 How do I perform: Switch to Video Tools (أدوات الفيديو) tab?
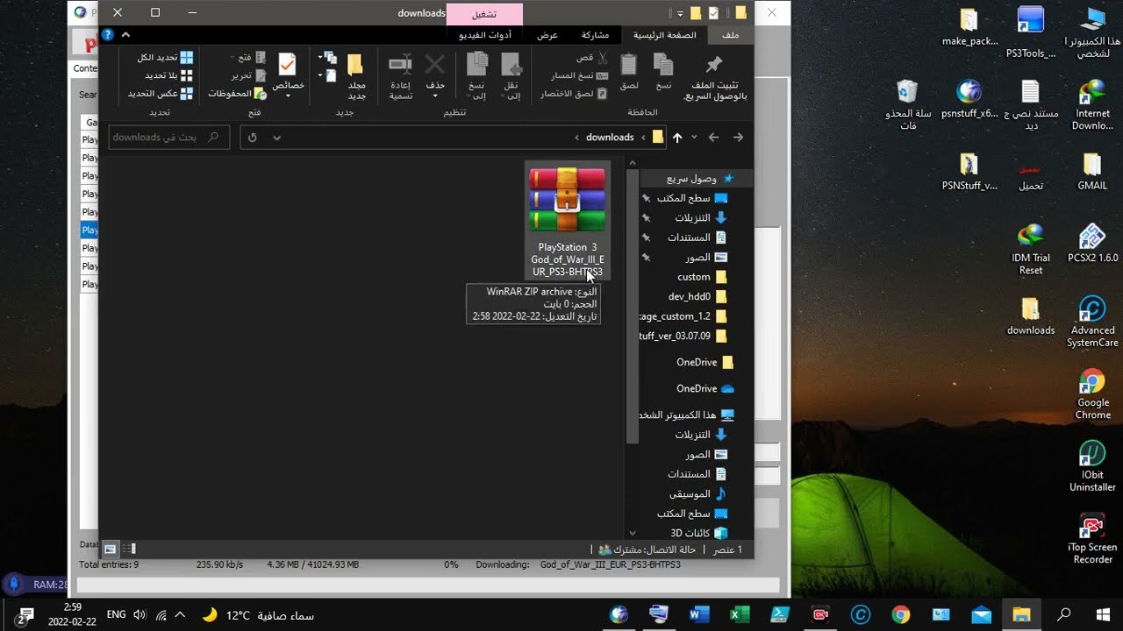click(x=487, y=35)
